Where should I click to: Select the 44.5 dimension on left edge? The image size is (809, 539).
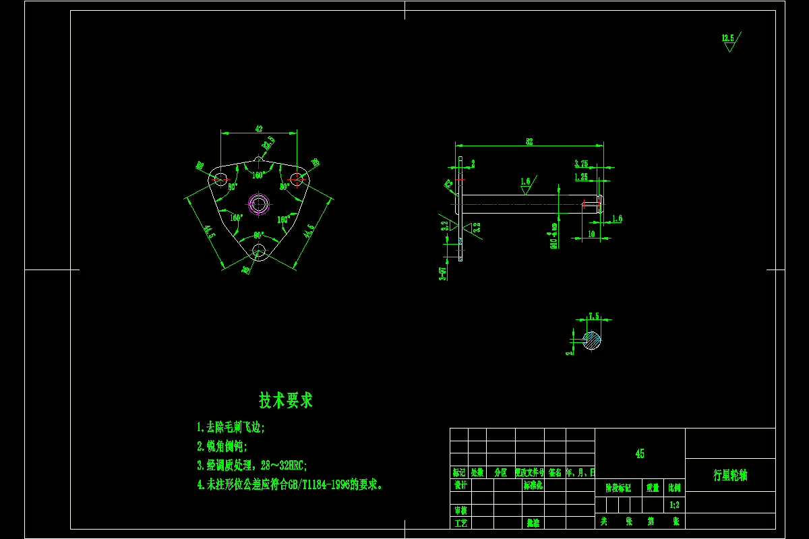tap(210, 232)
